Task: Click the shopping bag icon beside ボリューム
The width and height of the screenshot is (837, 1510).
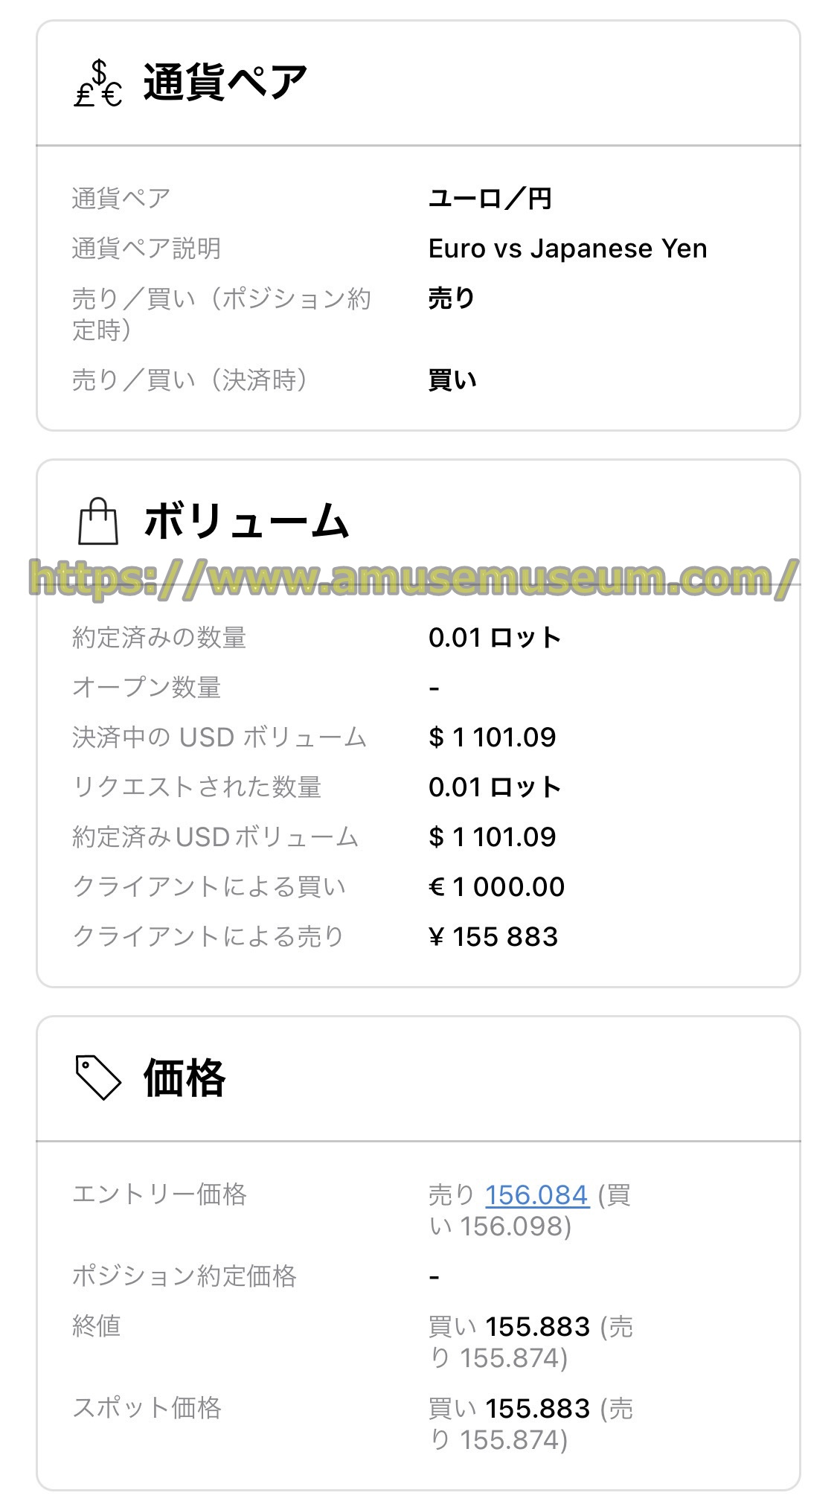Action: pos(98,522)
